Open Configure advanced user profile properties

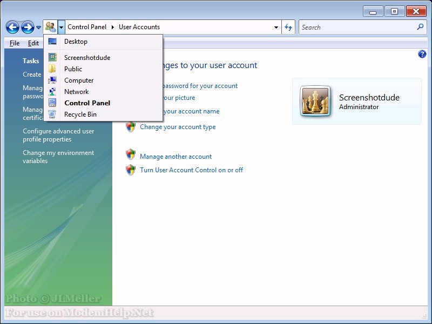pyautogui.click(x=58, y=136)
